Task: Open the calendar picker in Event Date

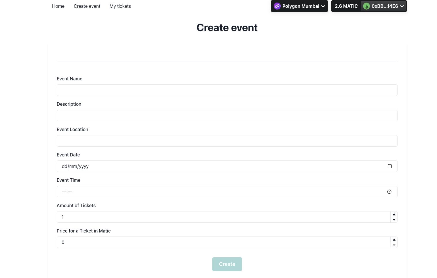Action: [x=390, y=166]
